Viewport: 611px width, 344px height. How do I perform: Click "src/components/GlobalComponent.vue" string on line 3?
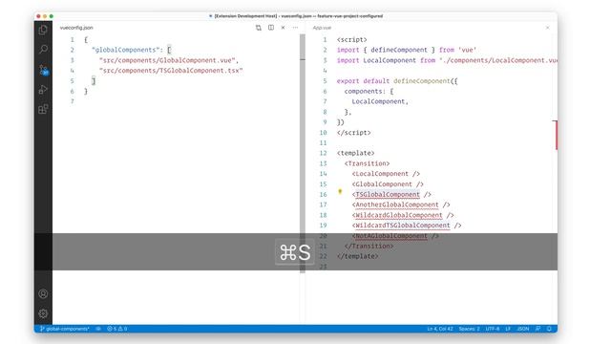tap(167, 60)
